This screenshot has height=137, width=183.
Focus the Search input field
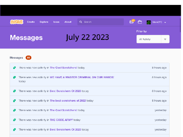(101, 22)
